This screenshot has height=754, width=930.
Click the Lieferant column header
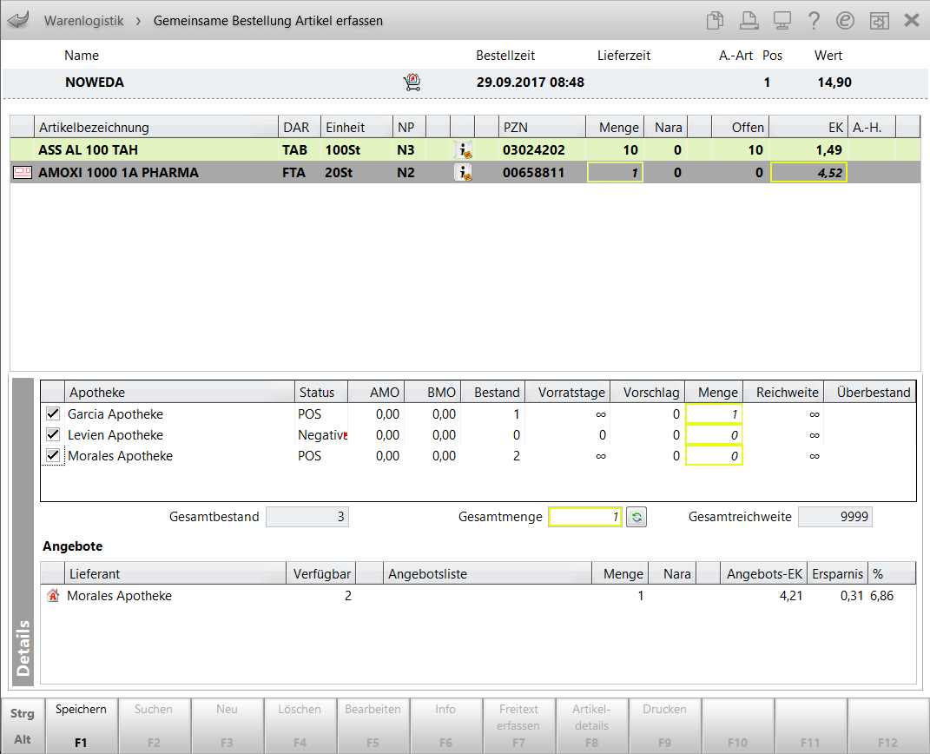(x=175, y=573)
